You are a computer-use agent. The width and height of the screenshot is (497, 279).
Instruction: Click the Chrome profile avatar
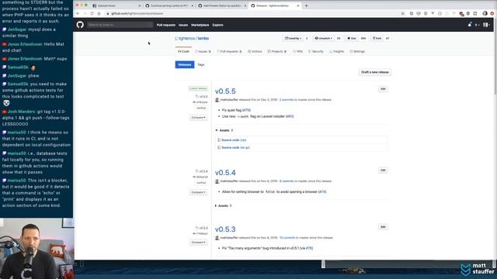click(485, 13)
